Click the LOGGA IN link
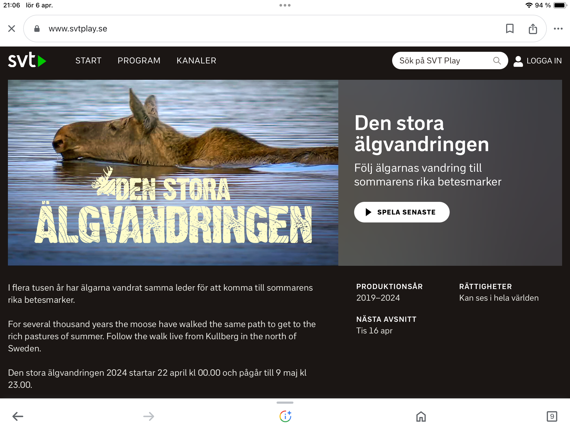This screenshot has height=428, width=570. [x=544, y=61]
